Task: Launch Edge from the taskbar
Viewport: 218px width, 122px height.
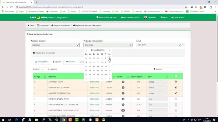Action: [16, 120]
